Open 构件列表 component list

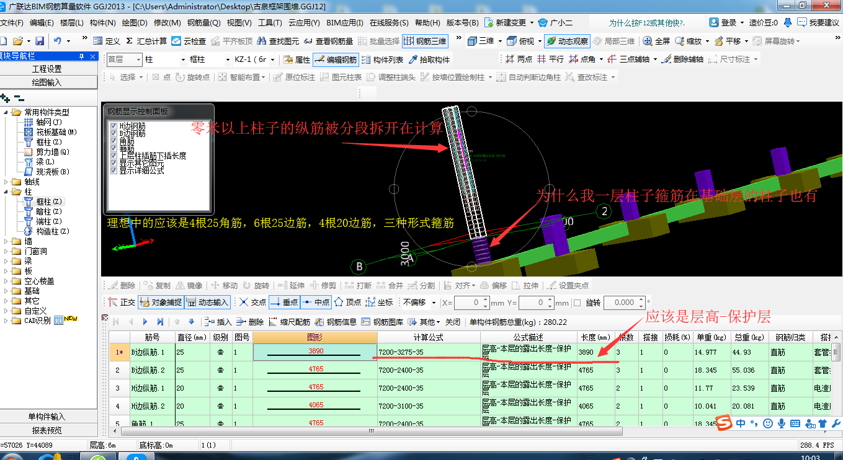point(382,60)
